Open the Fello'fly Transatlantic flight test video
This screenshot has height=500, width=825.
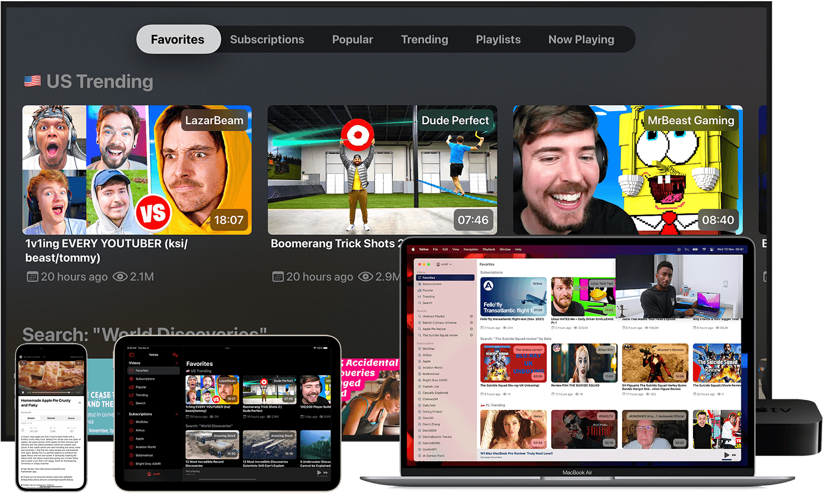tap(513, 297)
